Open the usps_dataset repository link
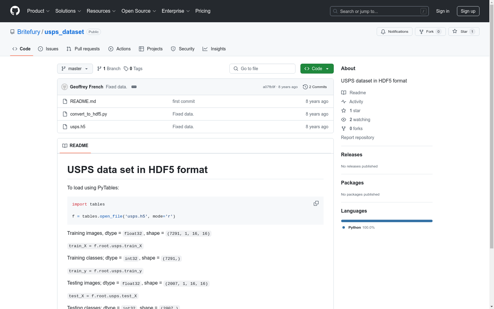The width and height of the screenshot is (494, 309). tap(64, 32)
